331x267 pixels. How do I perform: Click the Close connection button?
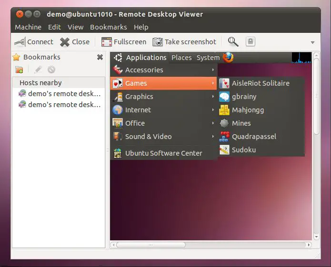tap(75, 42)
